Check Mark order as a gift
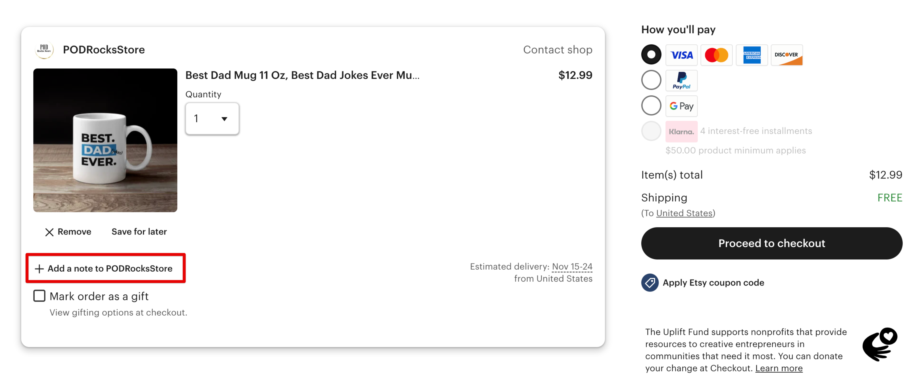 [39, 296]
